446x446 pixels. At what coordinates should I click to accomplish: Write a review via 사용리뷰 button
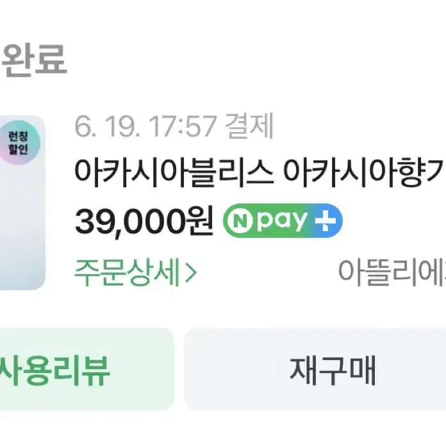click(x=85, y=370)
